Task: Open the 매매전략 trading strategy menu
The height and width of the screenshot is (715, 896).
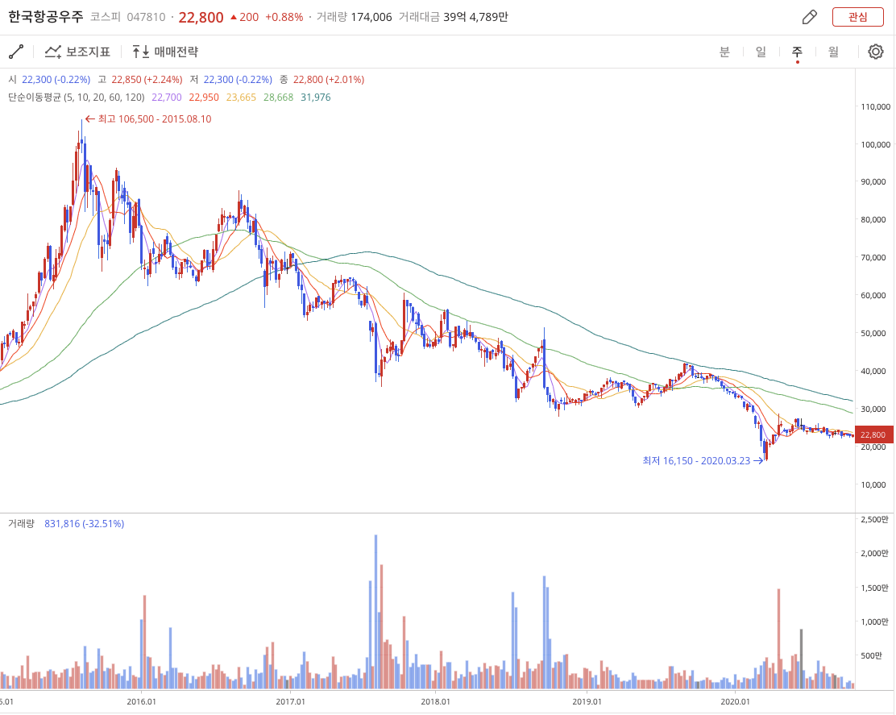Action: point(165,52)
